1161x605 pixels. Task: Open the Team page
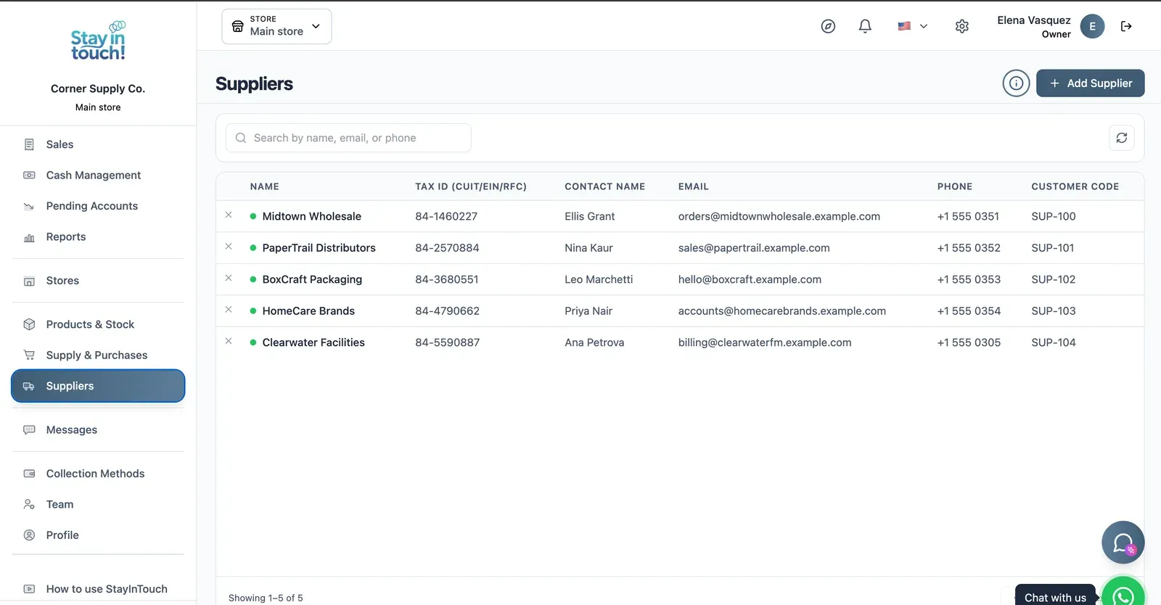98,504
